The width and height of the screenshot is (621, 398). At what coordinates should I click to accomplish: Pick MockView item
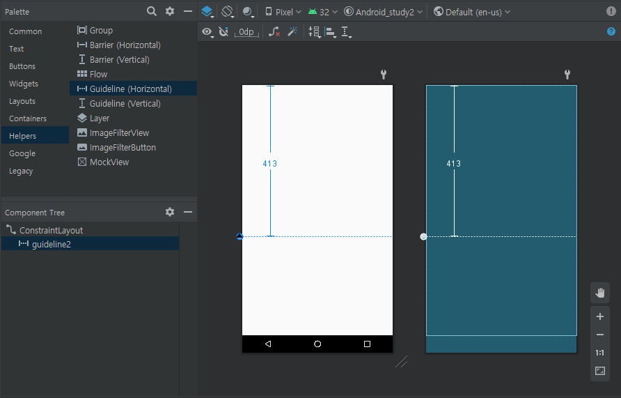(133, 162)
